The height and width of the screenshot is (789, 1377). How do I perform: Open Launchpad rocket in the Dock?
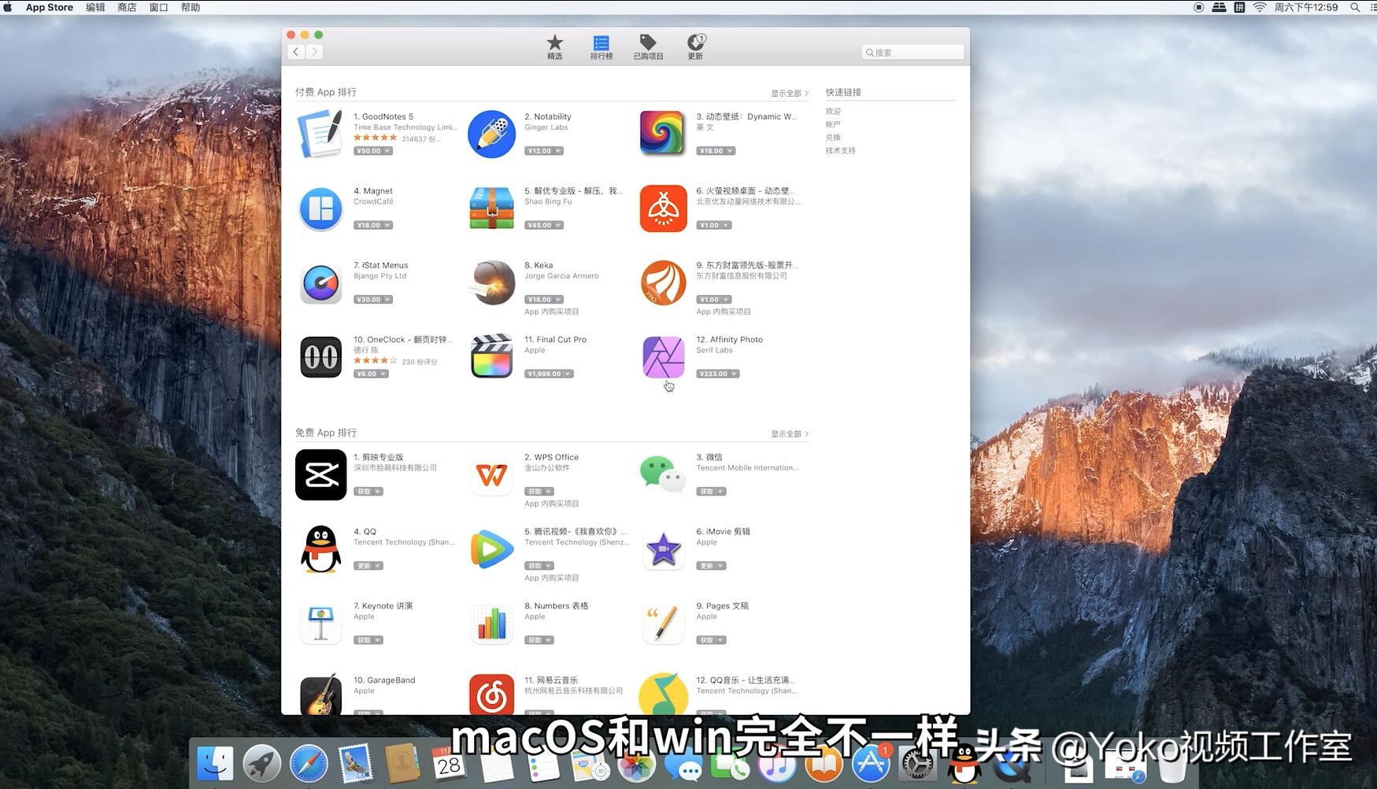[x=261, y=763]
